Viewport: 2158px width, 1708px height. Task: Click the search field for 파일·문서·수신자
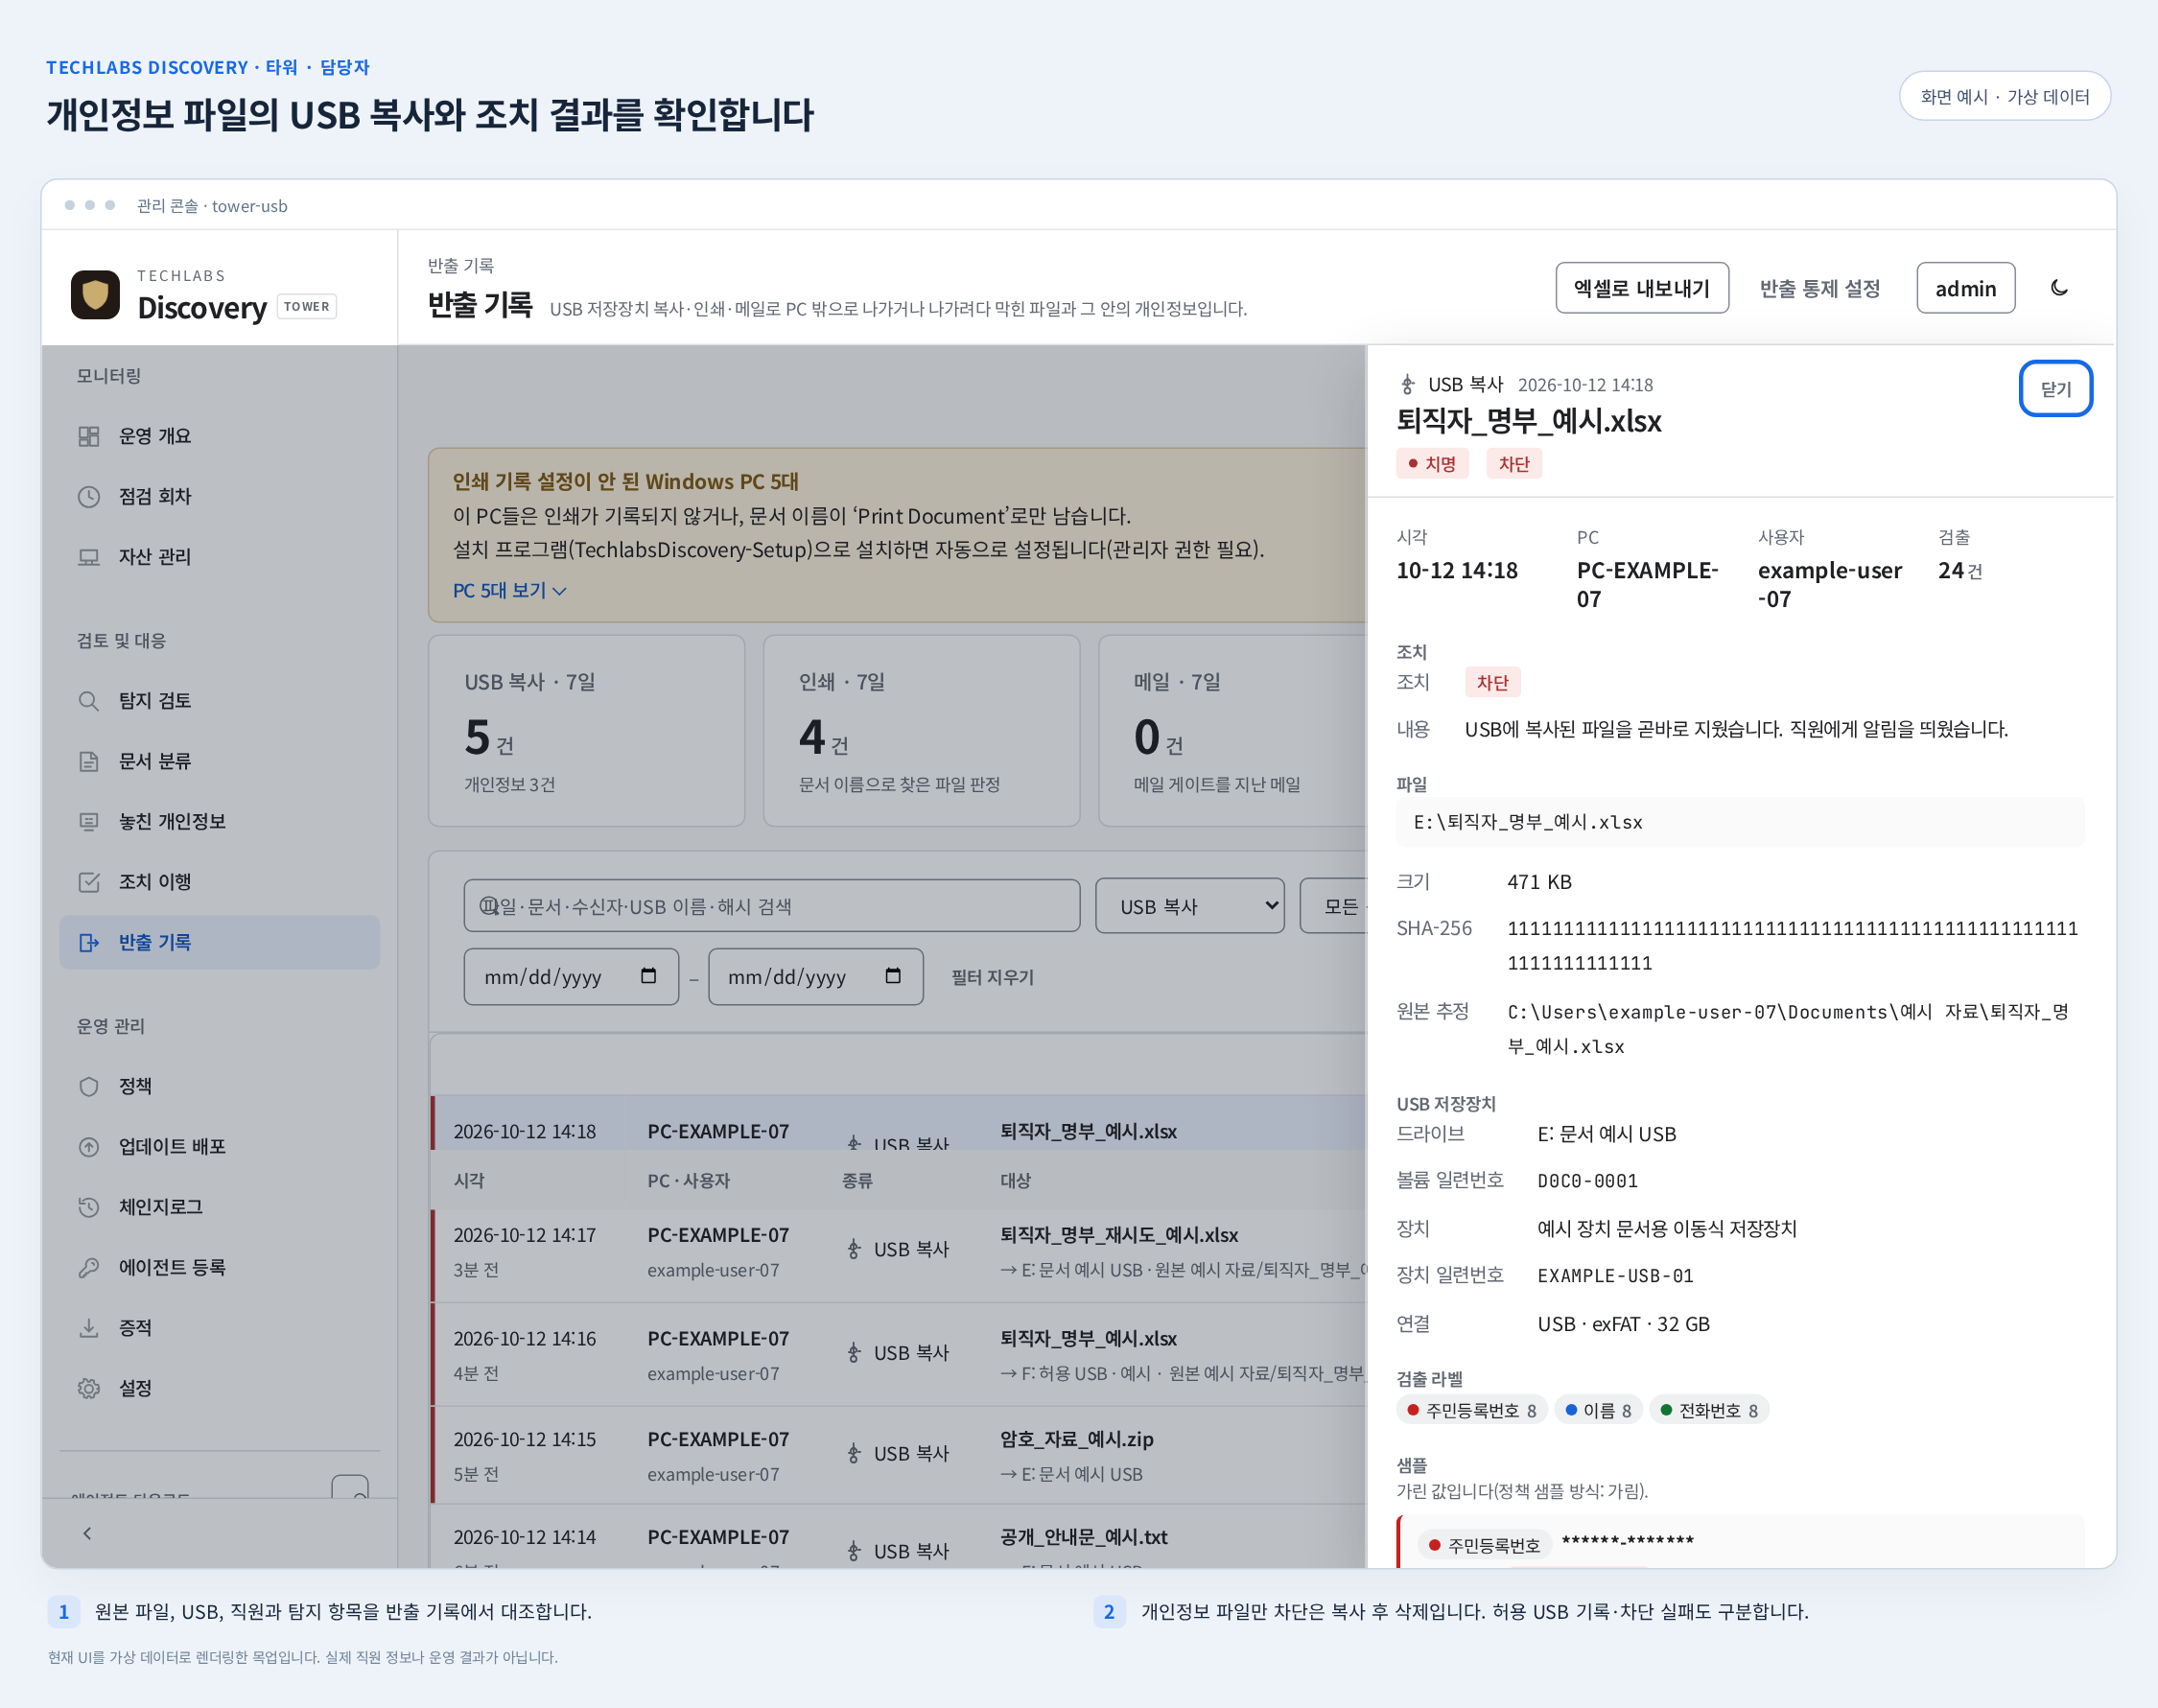(772, 906)
